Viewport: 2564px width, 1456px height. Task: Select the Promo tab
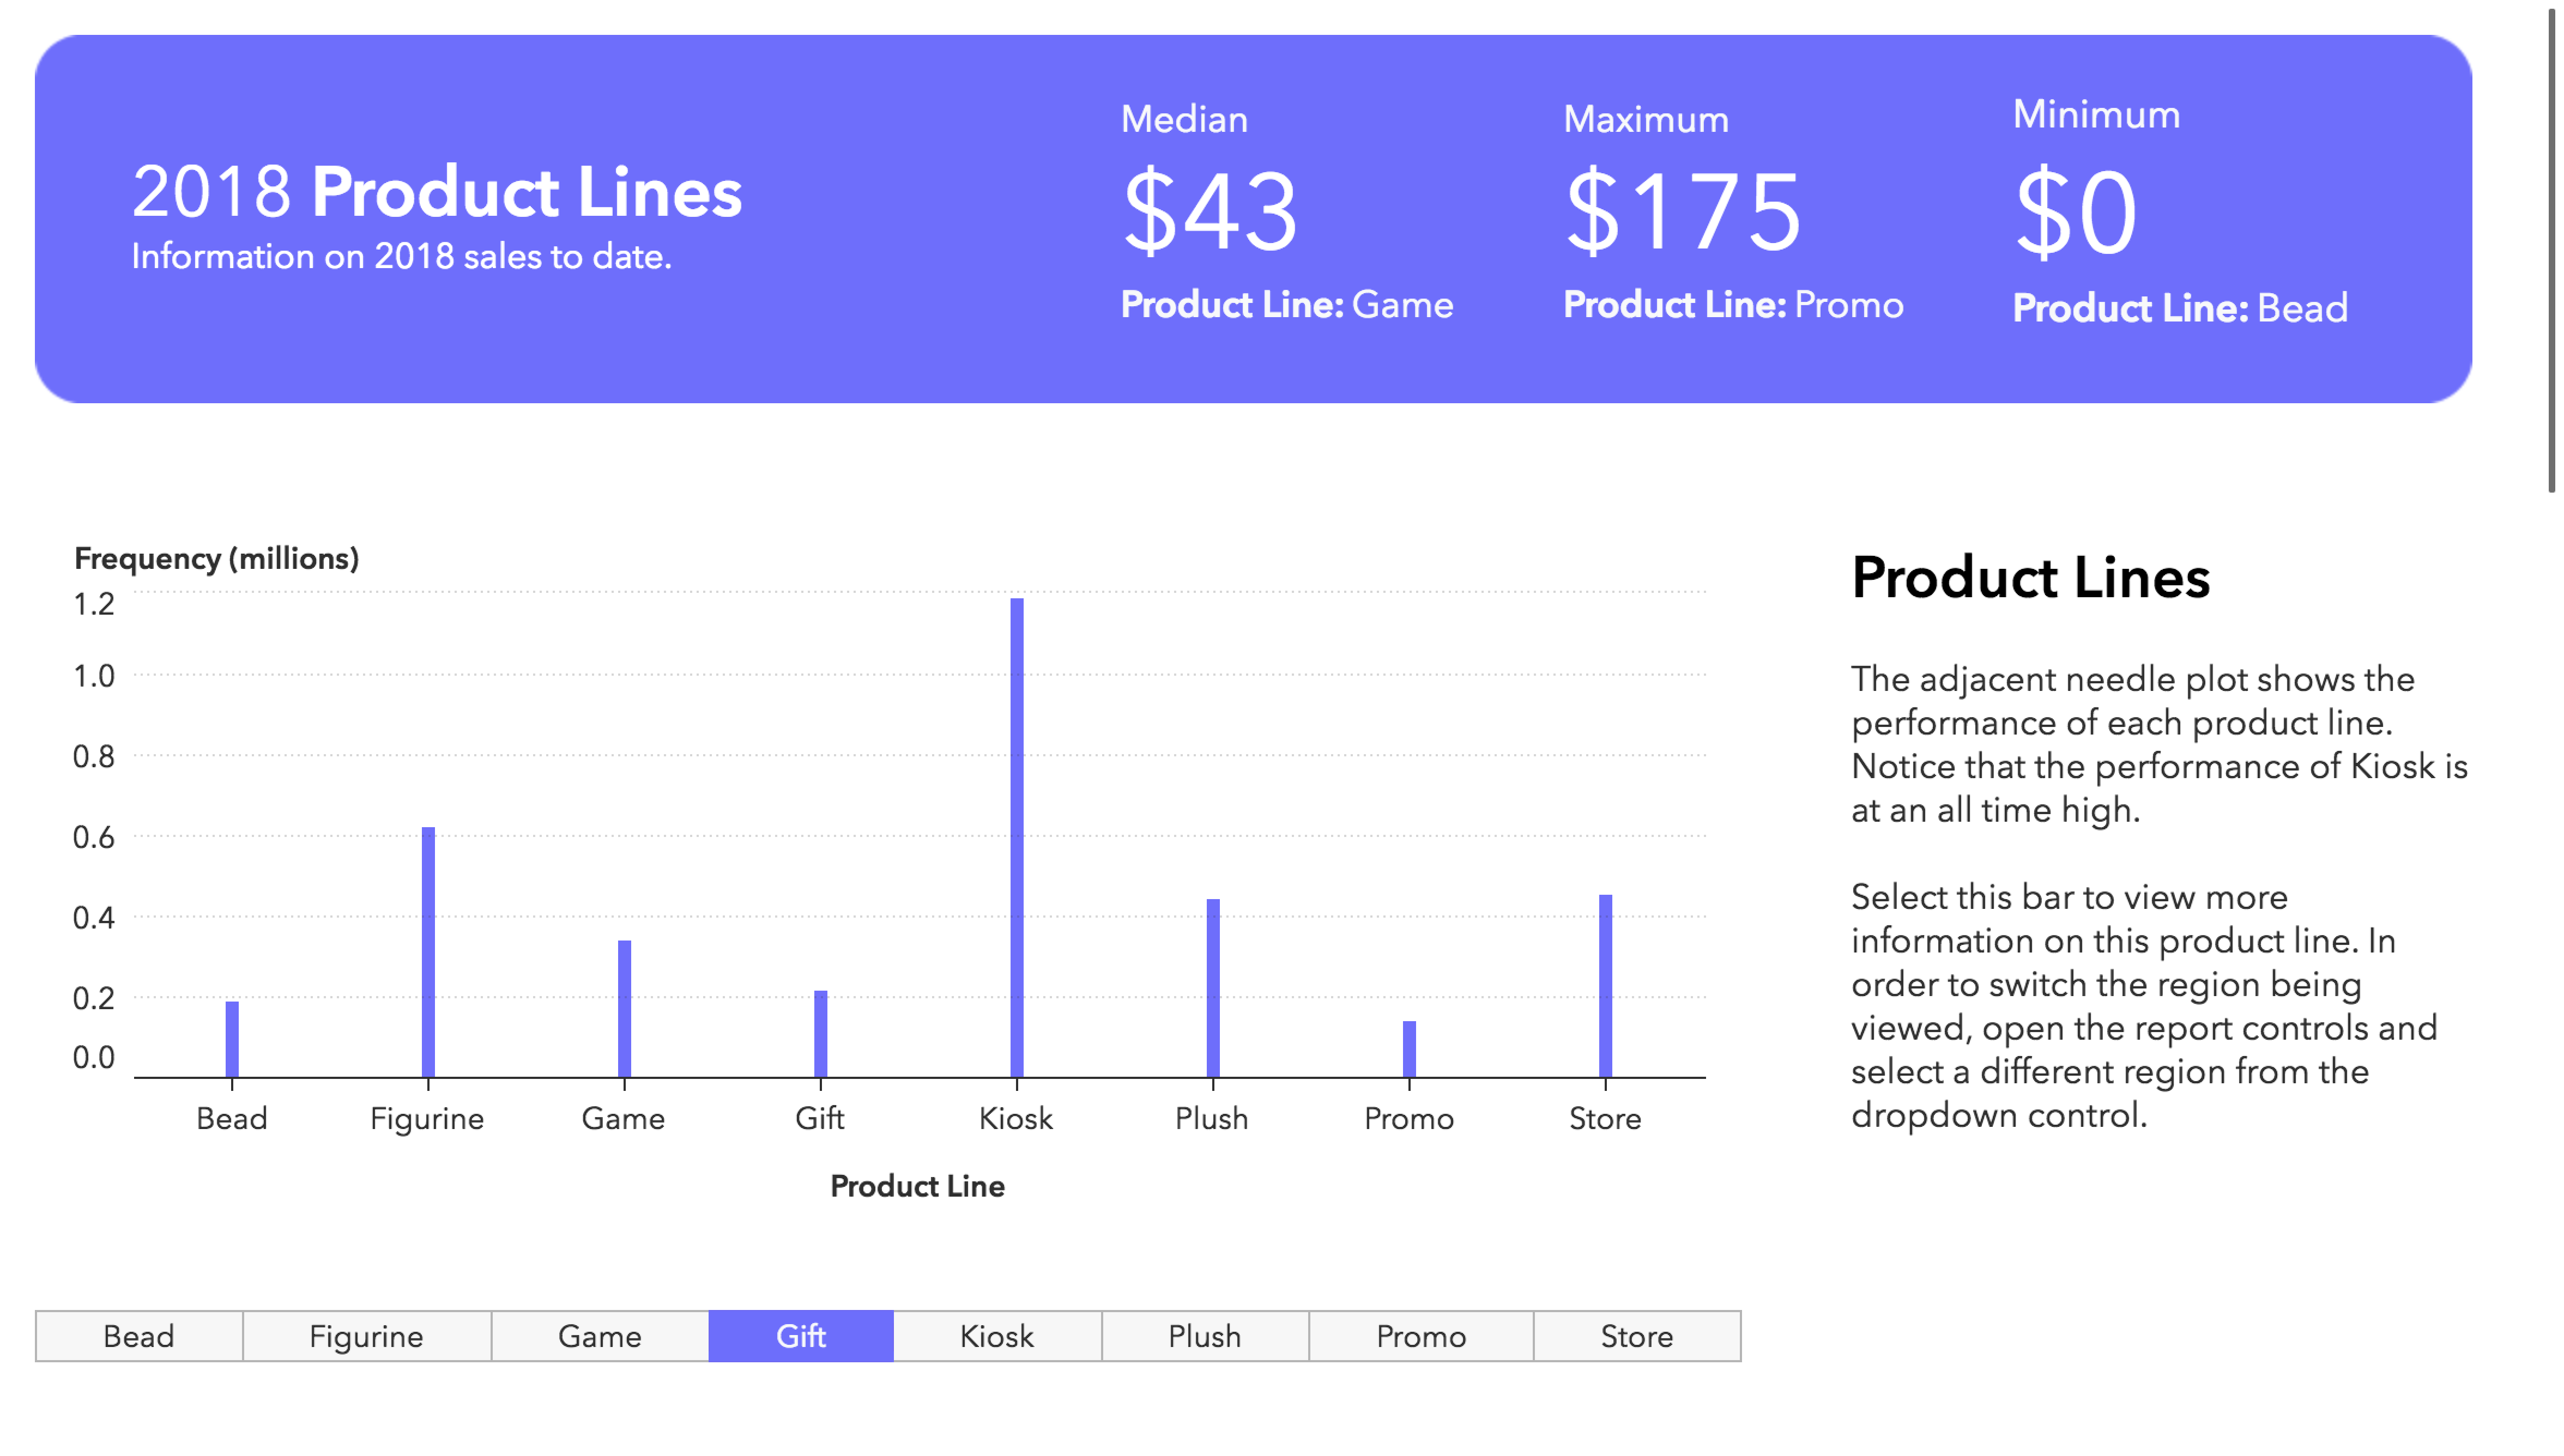coord(1420,1336)
